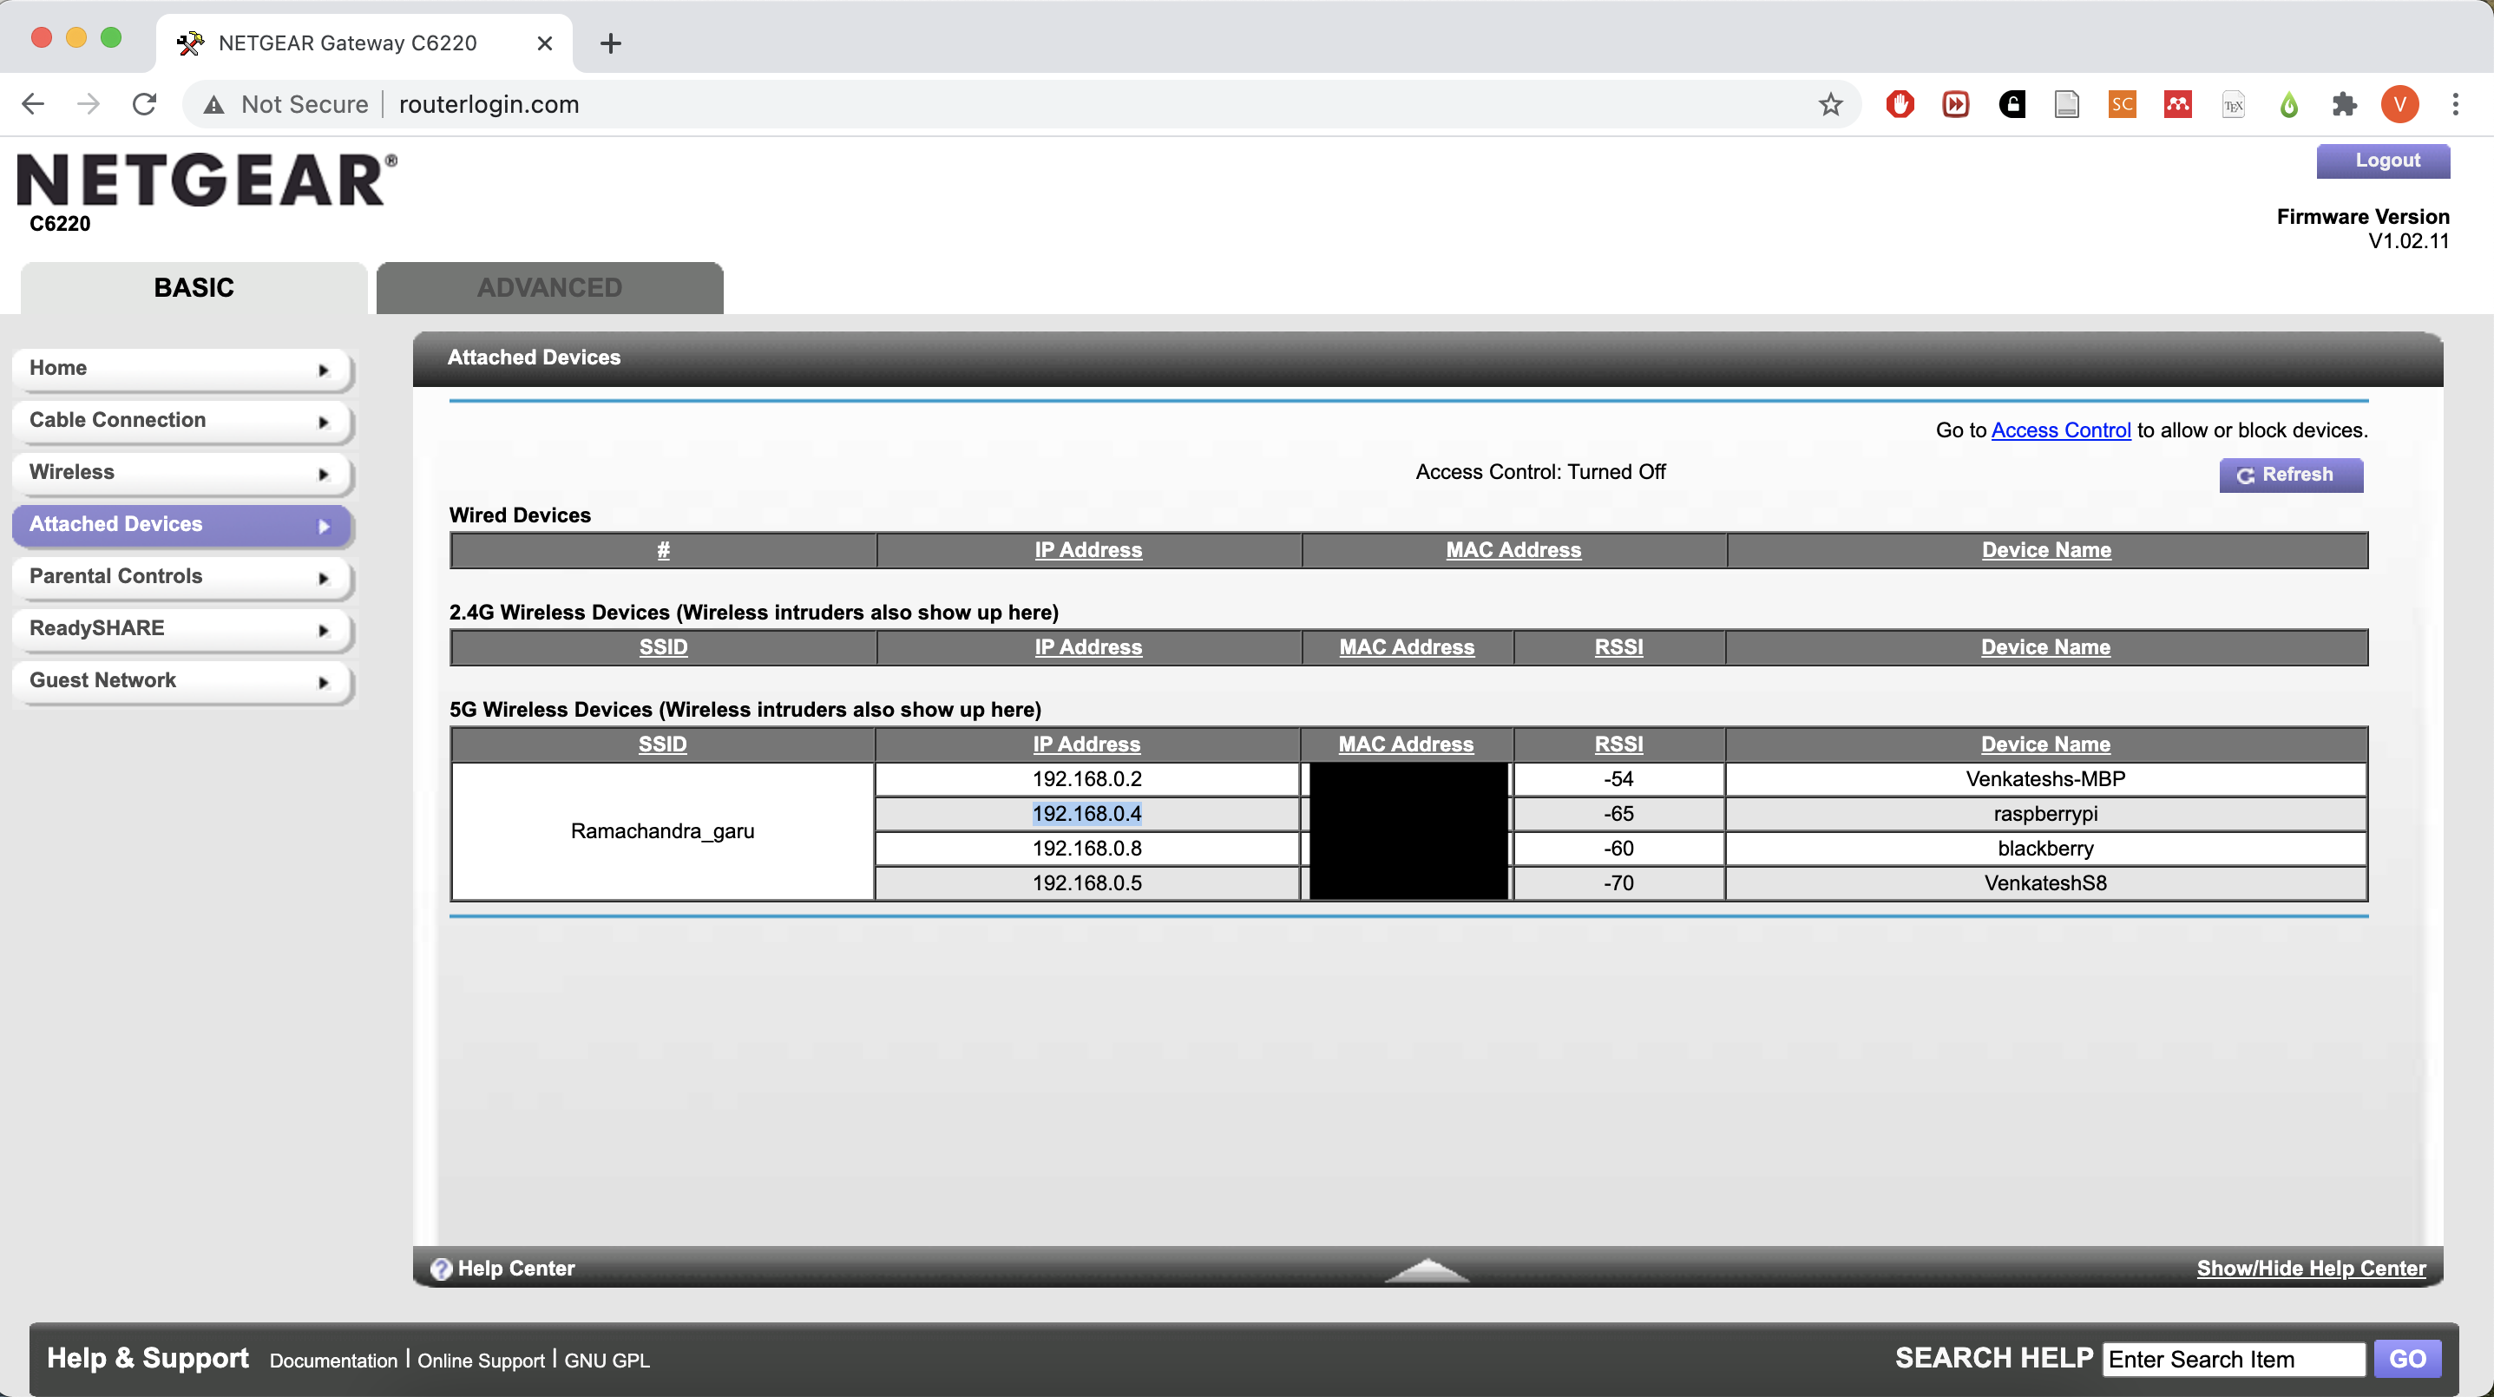Bookmark this page with the star icon
Screen dimensions: 2494x1397
1830,104
